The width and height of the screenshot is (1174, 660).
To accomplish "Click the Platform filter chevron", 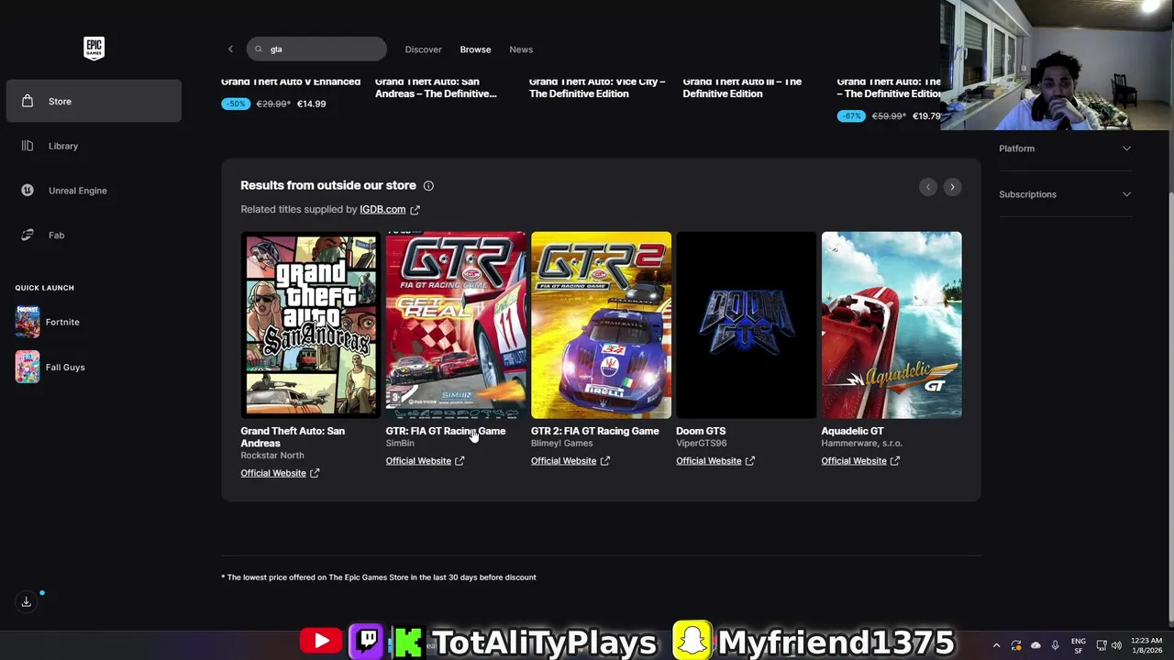I will (x=1126, y=148).
